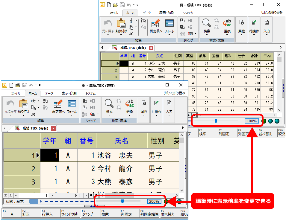Click the open folder icon in front title bar
The width and height of the screenshot is (286, 221).
[x=18, y=85]
